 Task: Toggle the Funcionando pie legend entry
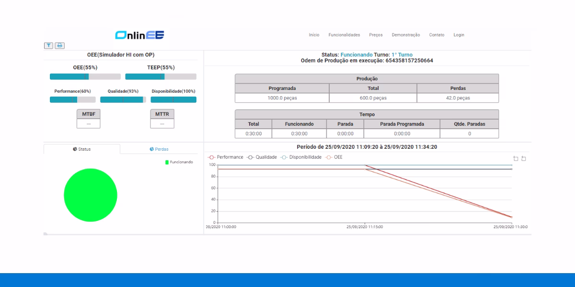pos(179,162)
